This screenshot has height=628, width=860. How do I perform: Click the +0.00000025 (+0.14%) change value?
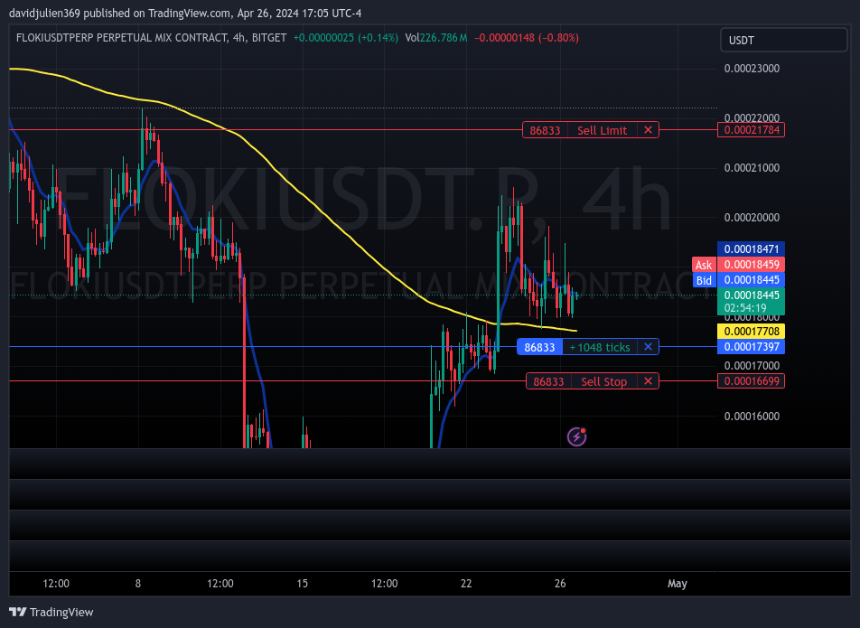click(x=345, y=38)
